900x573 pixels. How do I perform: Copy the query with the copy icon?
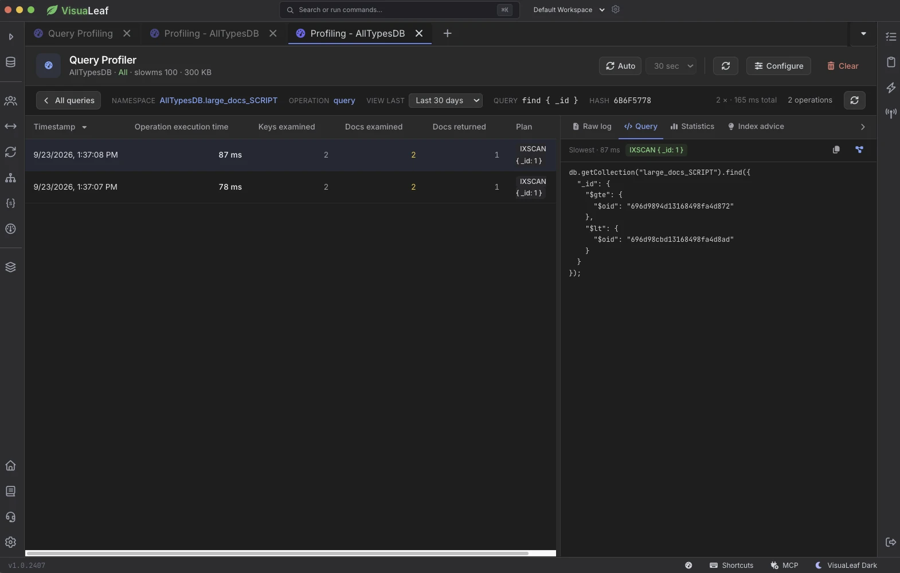point(836,150)
